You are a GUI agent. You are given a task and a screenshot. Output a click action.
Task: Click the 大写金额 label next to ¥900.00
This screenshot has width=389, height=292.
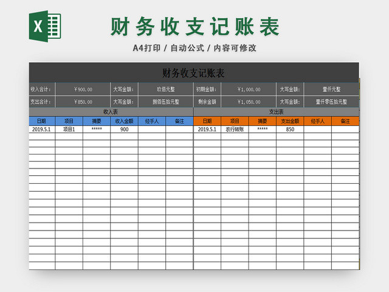coord(124,89)
